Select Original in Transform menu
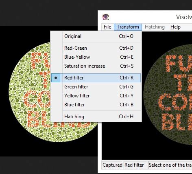The image size is (192, 174). tap(96, 36)
